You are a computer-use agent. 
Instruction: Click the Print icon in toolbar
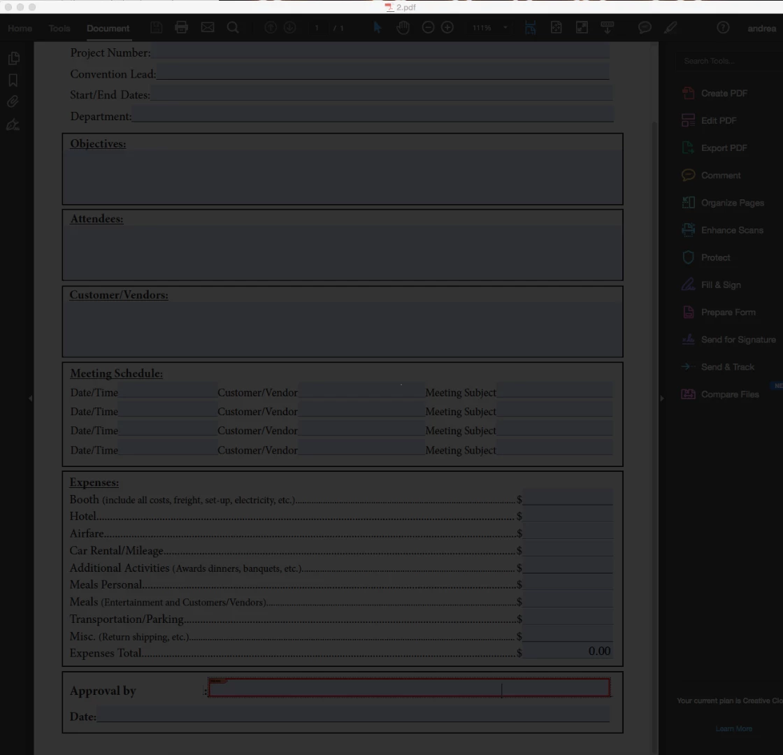pyautogui.click(x=181, y=27)
